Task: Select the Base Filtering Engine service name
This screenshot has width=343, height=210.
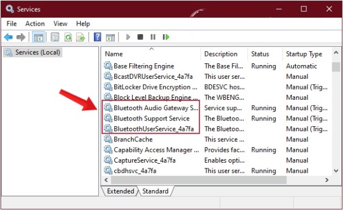Action: 144,66
